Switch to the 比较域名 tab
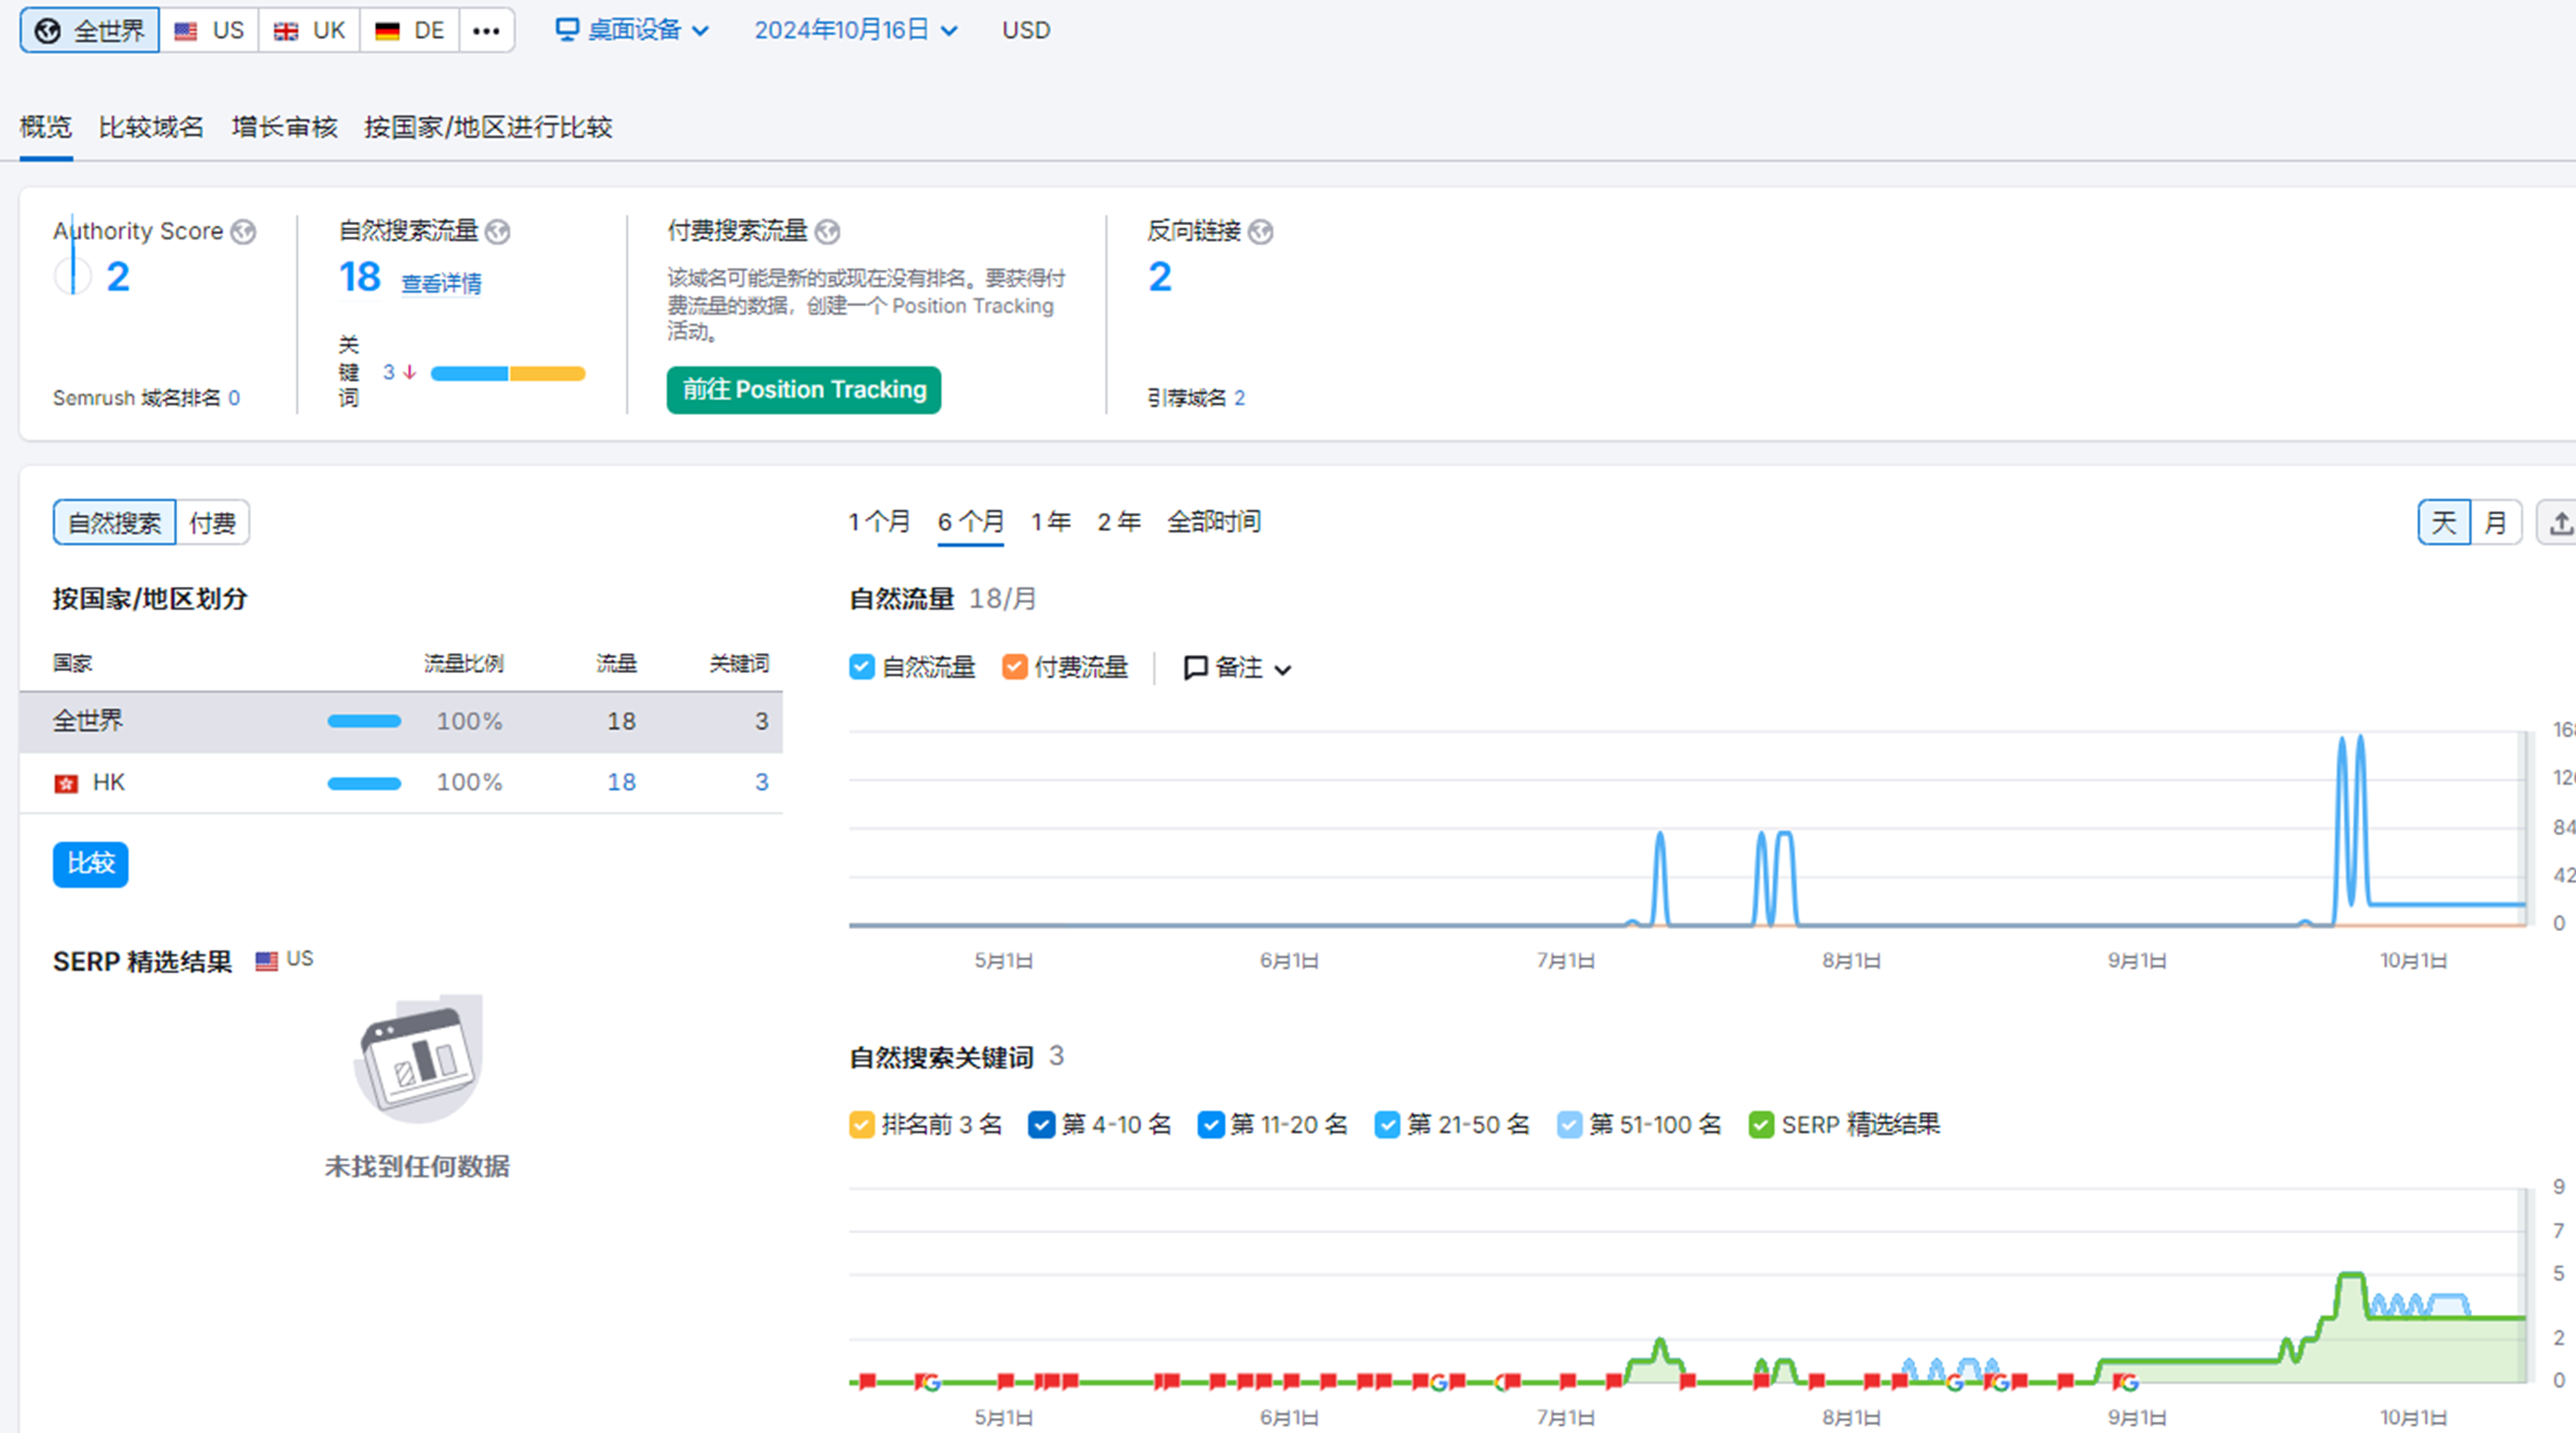2576x1433 pixels. pyautogui.click(x=151, y=127)
